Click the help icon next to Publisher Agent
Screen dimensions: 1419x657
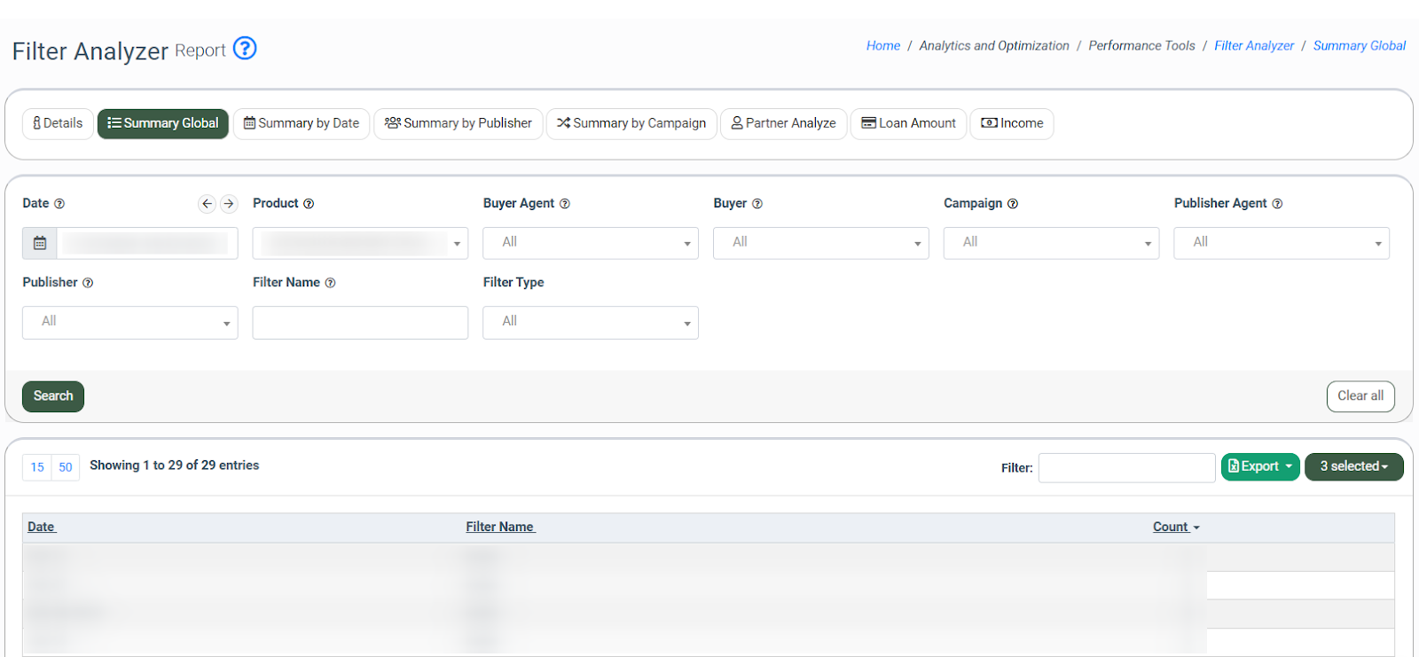pos(1277,204)
